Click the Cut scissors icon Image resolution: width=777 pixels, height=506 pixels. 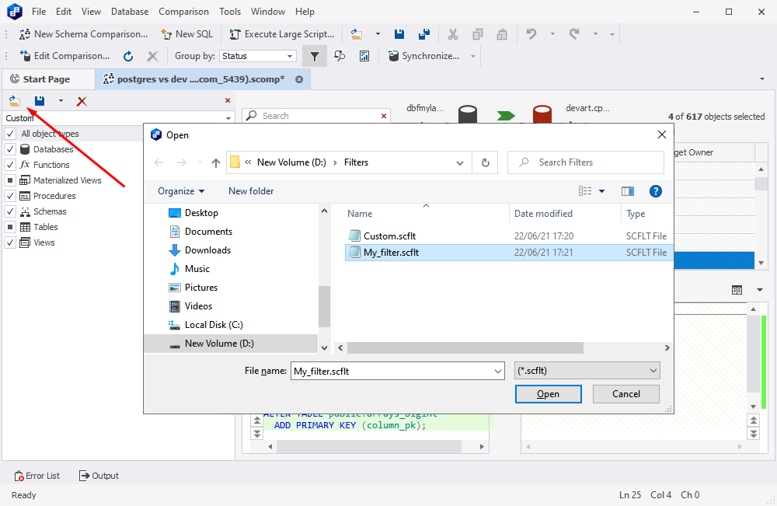[453, 34]
